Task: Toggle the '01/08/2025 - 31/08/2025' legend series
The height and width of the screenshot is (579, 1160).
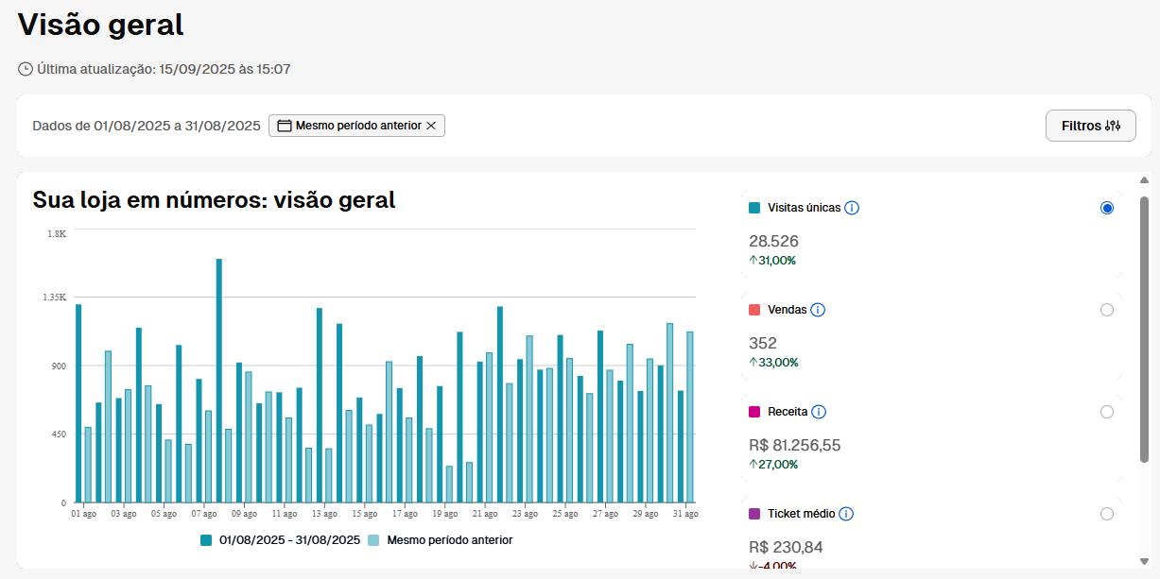Action: pos(280,540)
